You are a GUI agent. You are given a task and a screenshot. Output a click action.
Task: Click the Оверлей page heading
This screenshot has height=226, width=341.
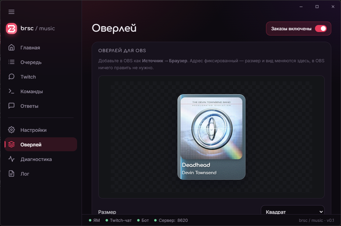(x=114, y=28)
